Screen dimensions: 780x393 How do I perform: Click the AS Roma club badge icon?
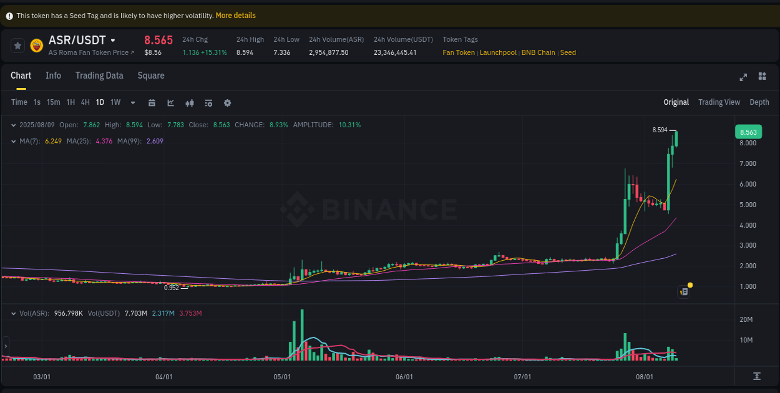pos(37,45)
